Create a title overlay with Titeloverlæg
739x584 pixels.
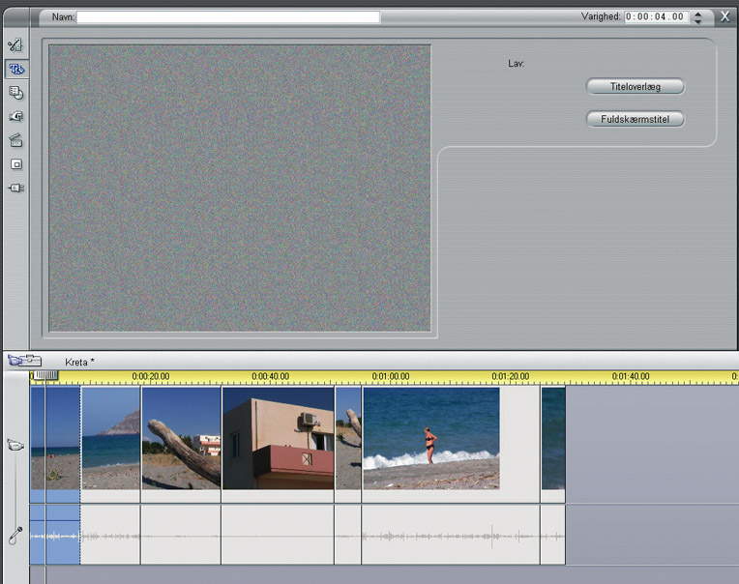pyautogui.click(x=635, y=87)
